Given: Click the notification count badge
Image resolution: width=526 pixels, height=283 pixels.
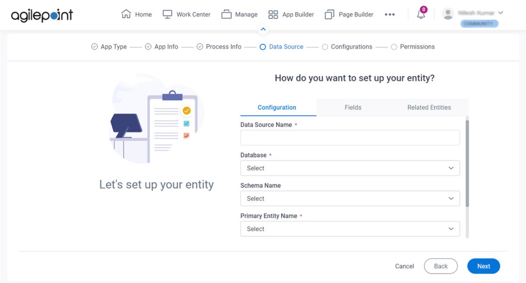Looking at the screenshot, I should coord(423,9).
